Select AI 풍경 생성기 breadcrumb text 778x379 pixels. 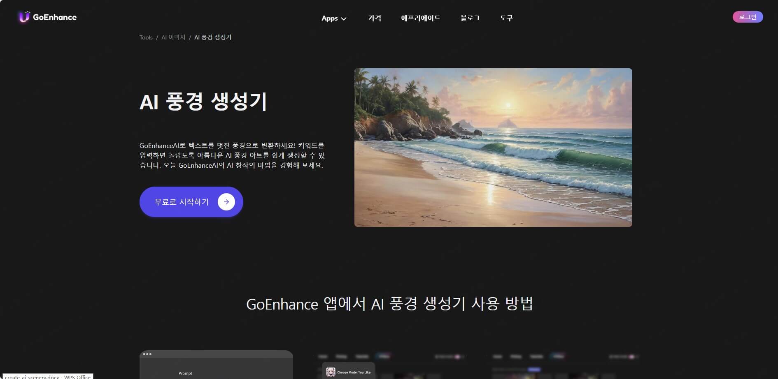coord(213,37)
